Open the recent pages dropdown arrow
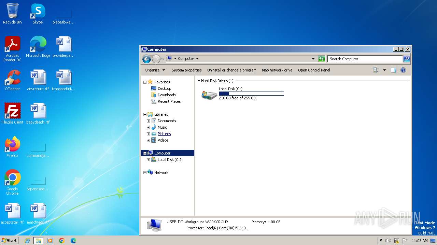This screenshot has height=245, width=437. (x=163, y=59)
